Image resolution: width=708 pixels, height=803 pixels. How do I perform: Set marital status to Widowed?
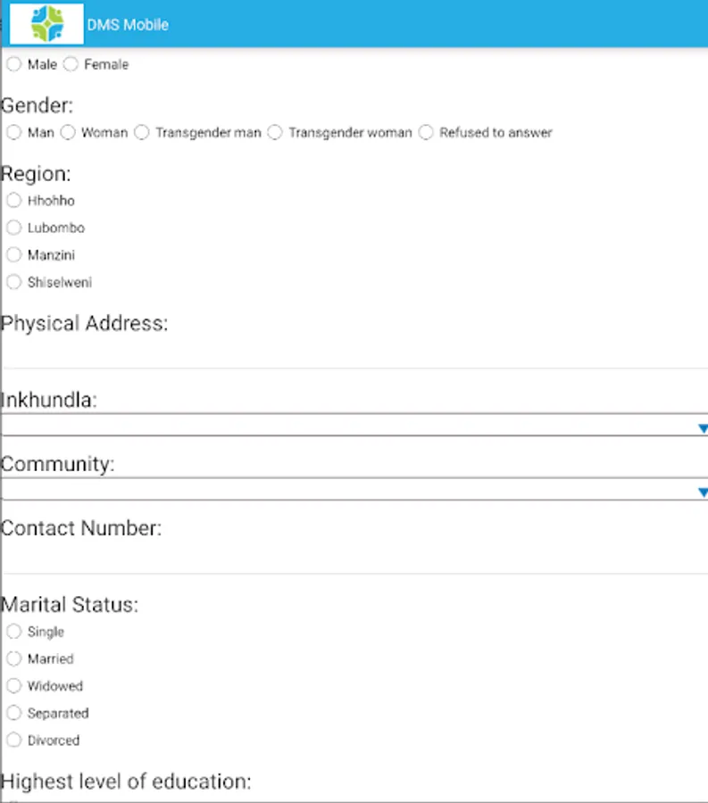coord(13,686)
